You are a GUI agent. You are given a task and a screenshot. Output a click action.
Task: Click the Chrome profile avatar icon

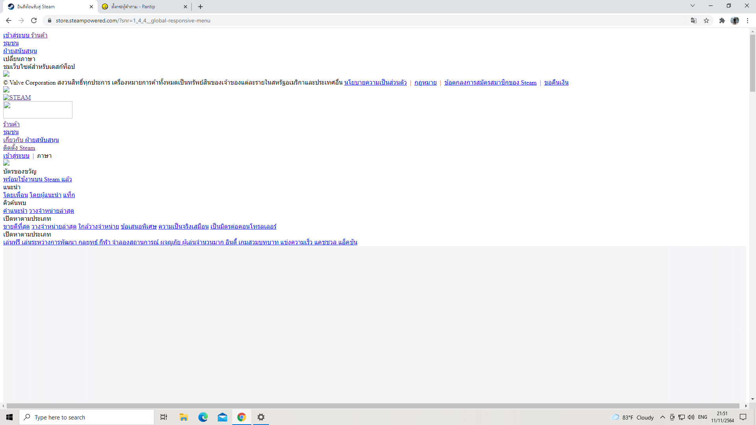click(x=735, y=20)
